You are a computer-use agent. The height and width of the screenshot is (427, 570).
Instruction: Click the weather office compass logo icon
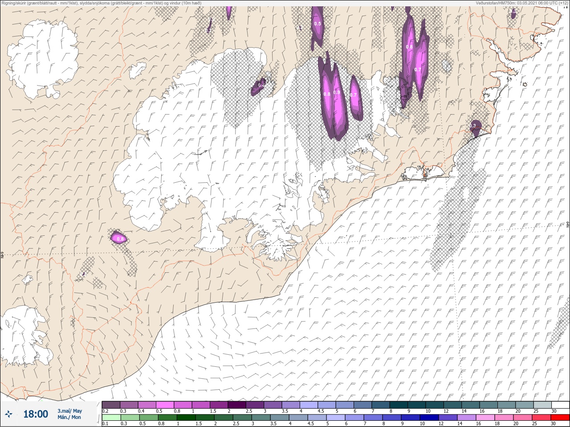coord(9,415)
